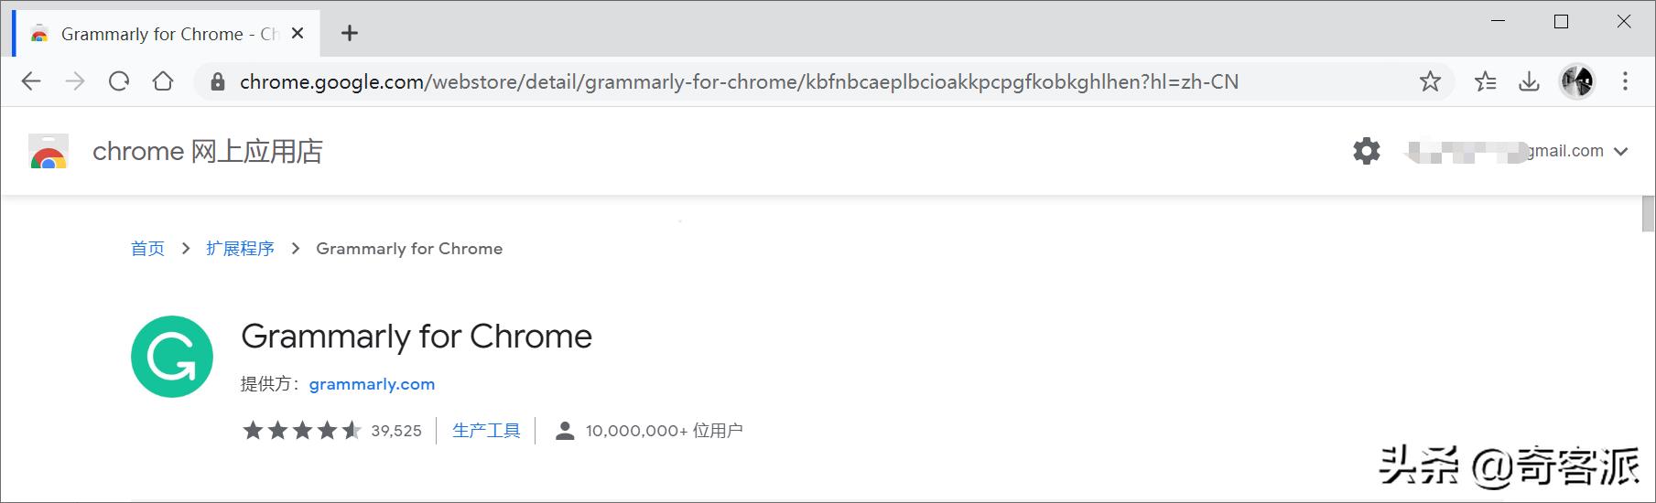1656x503 pixels.
Task: Visit the grammarly.com provider link
Action: coord(372,384)
